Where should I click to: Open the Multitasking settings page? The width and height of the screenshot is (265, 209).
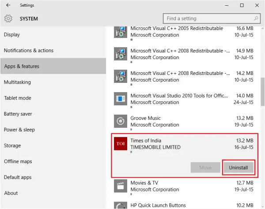(x=17, y=82)
